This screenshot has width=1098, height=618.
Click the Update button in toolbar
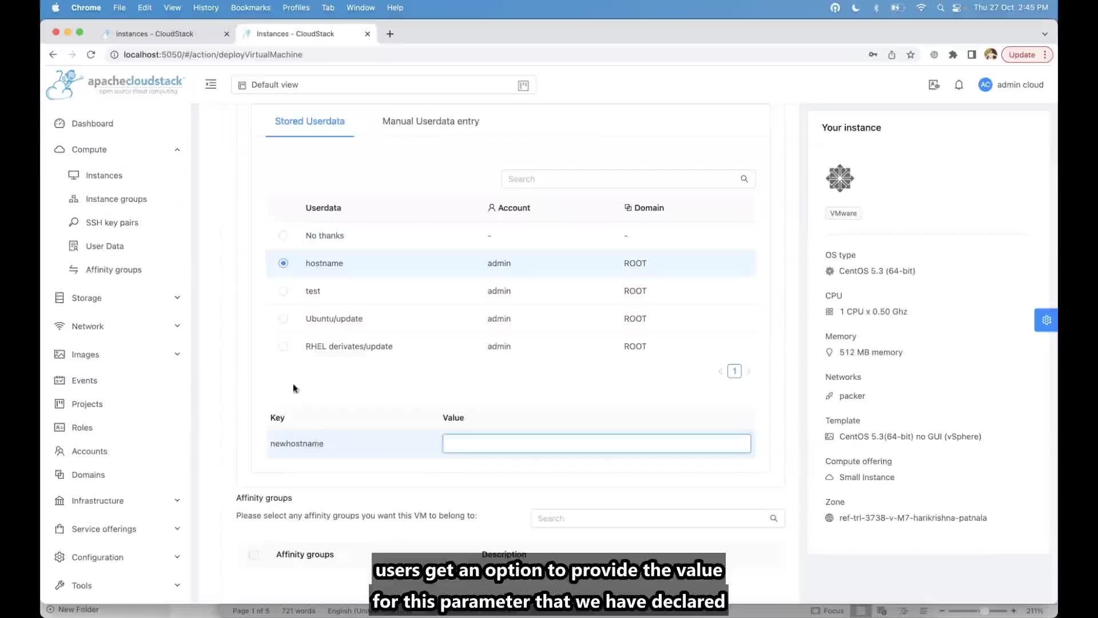pyautogui.click(x=1023, y=54)
